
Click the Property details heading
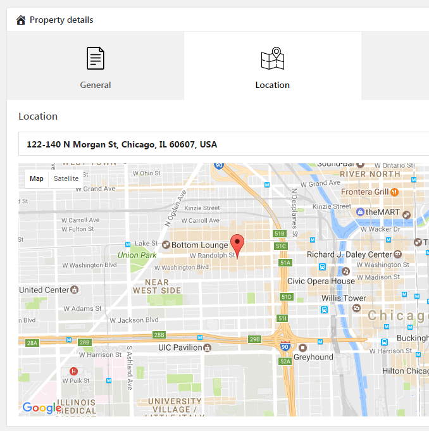coord(61,20)
